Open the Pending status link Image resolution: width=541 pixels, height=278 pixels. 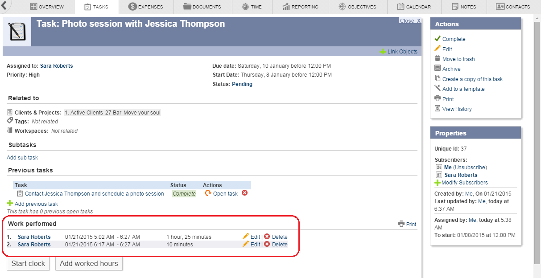(242, 84)
